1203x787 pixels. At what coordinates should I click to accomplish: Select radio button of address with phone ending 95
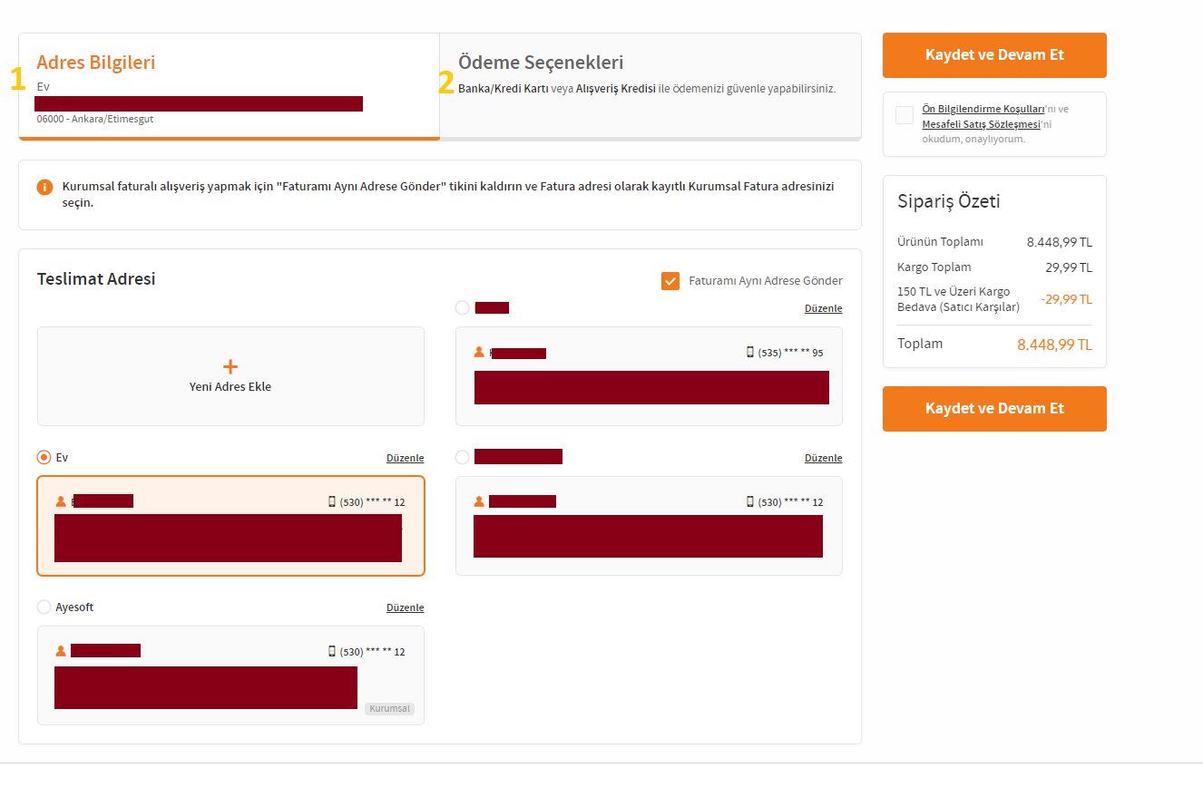click(x=462, y=308)
